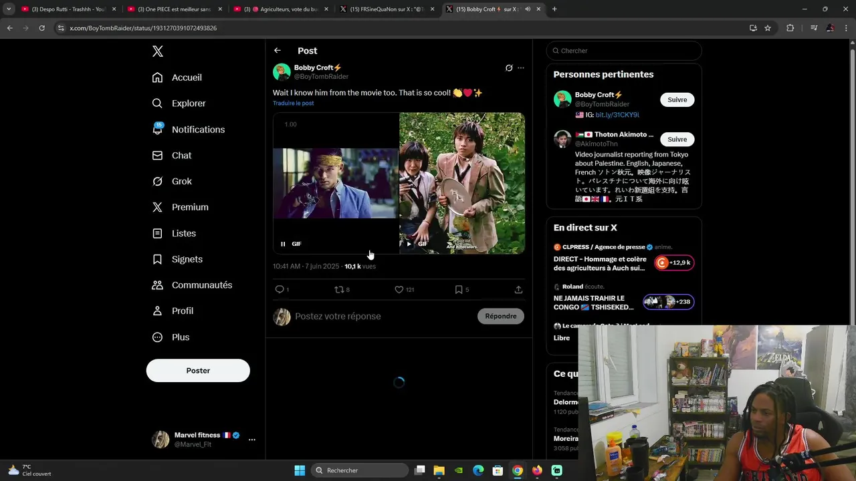The image size is (856, 481).
Task: Open right GIF of two people
Action: (462, 183)
